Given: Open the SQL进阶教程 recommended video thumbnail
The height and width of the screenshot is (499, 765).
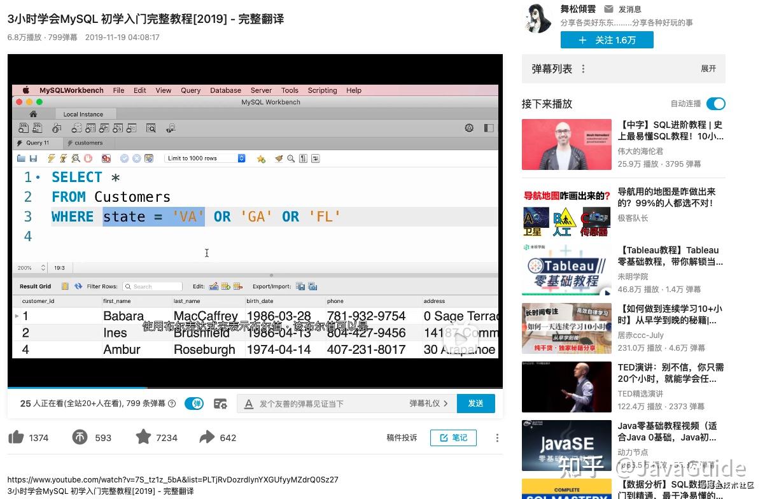Looking at the screenshot, I should [x=566, y=144].
